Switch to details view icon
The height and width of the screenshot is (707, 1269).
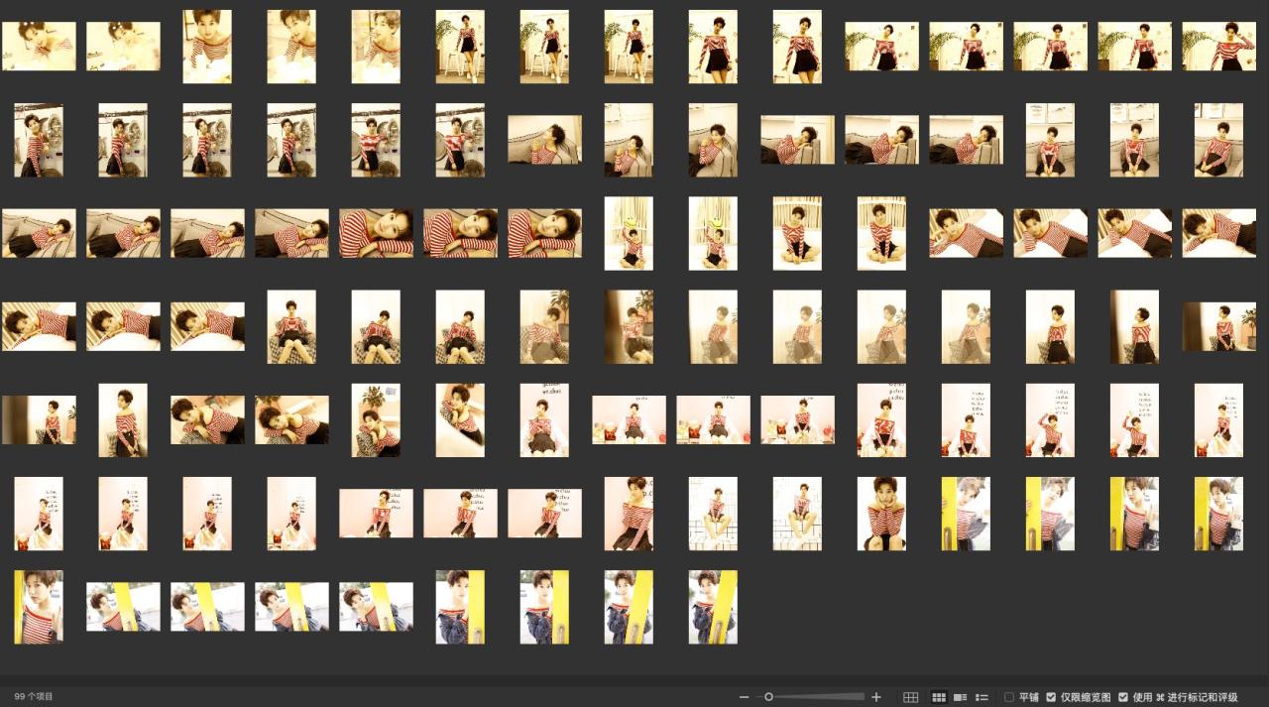[960, 697]
